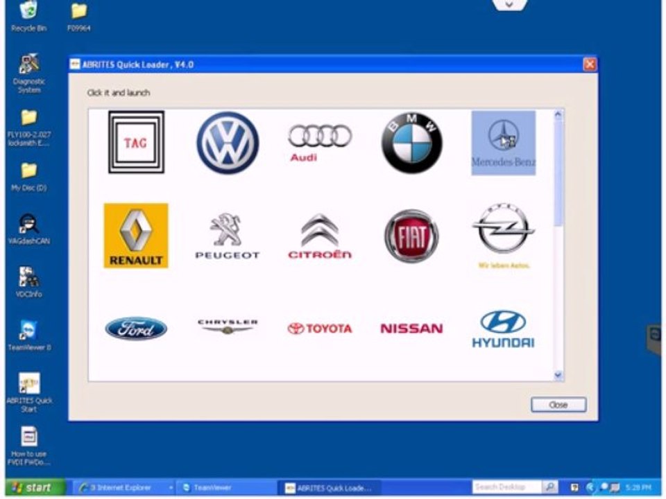Switch to TeamViewer taskbar button
Image resolution: width=666 pixels, height=499 pixels.
pos(225,488)
